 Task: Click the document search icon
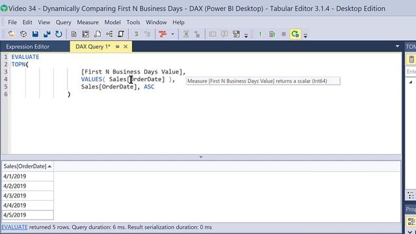pyautogui.click(x=97, y=34)
